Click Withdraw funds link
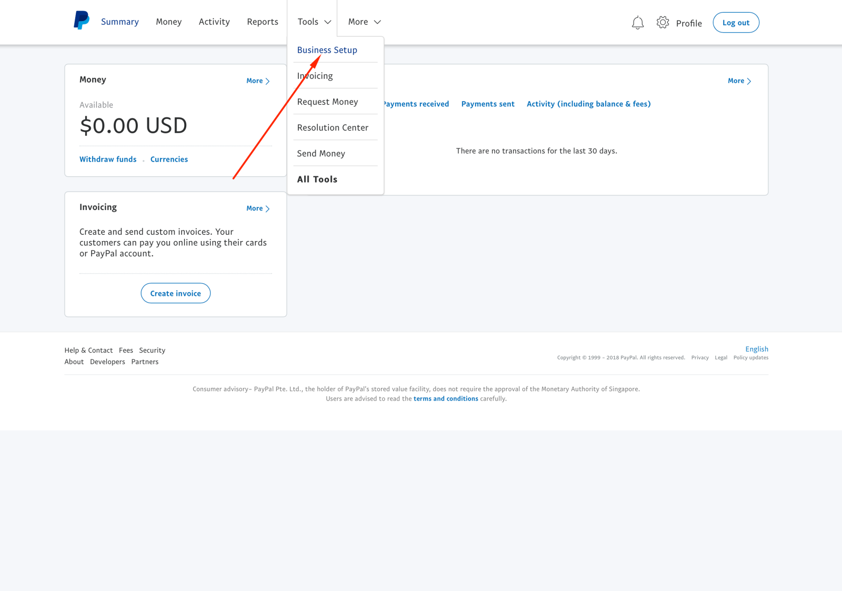 tap(108, 159)
